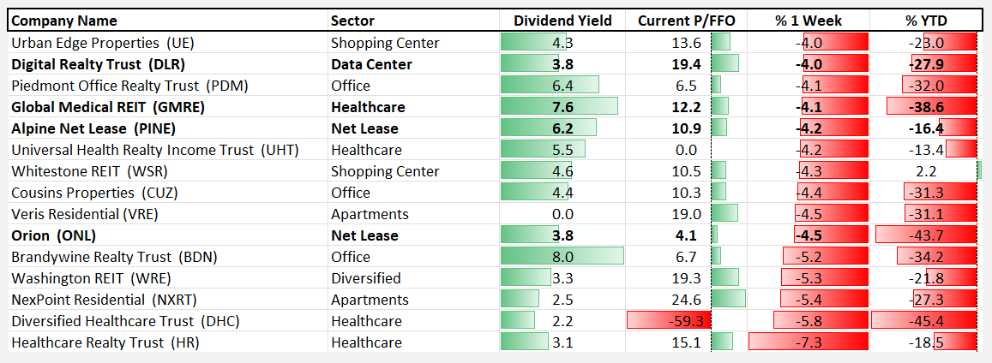Select Healthcare Realty Trust's -7.3 weekly cell

808,342
